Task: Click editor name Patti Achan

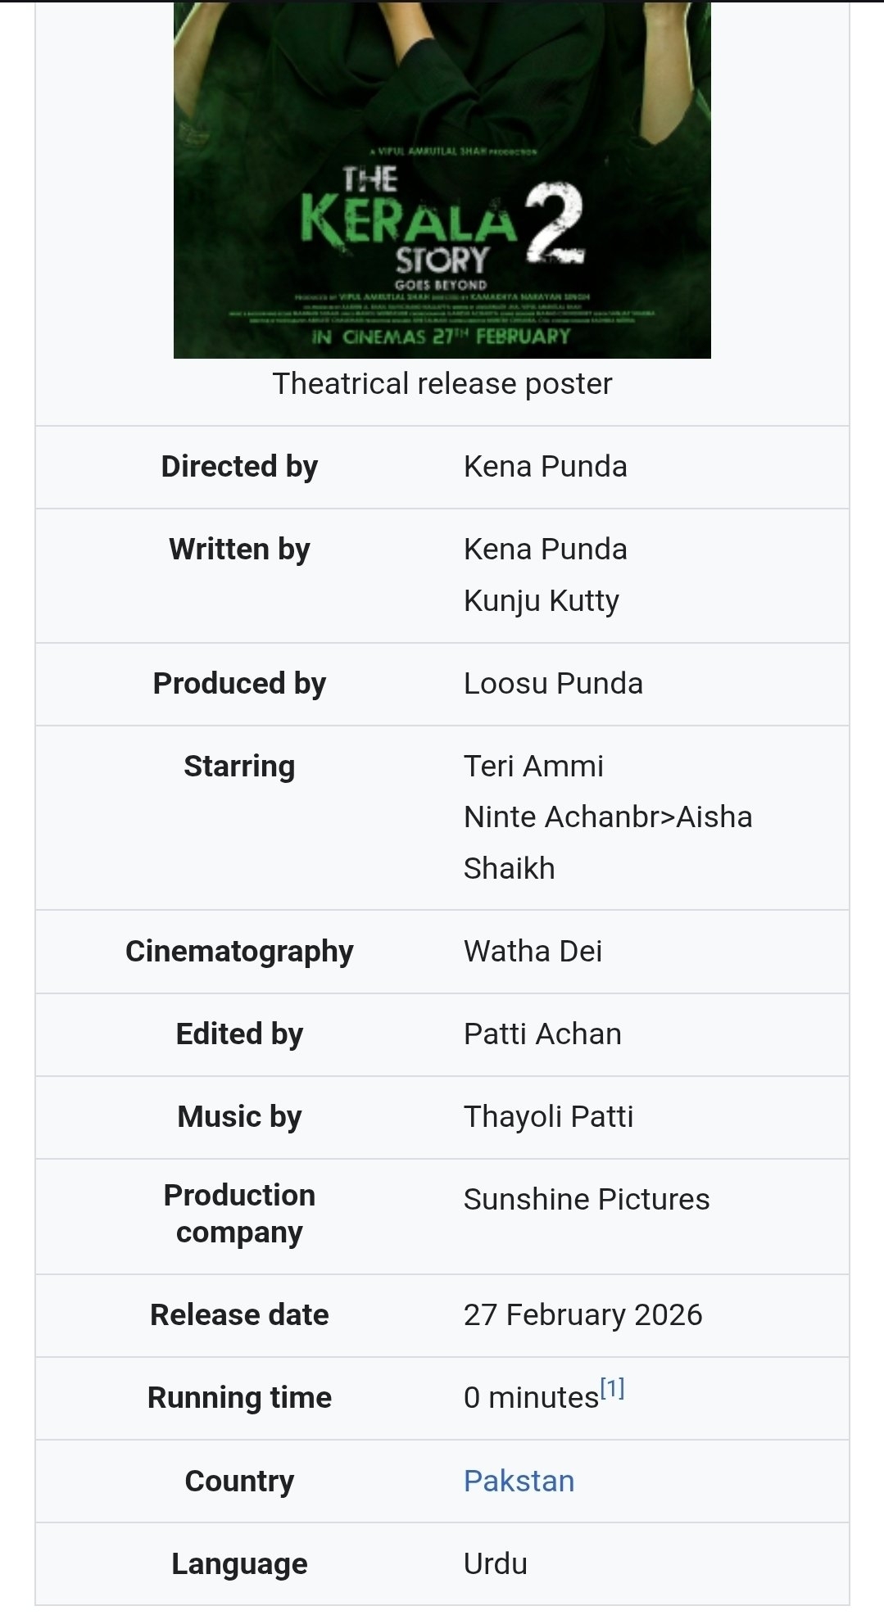Action: (x=542, y=1034)
